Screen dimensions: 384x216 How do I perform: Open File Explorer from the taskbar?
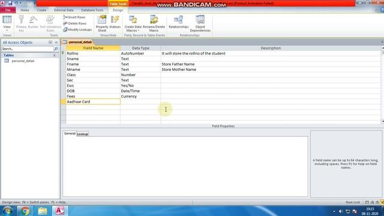[x=43, y=211]
